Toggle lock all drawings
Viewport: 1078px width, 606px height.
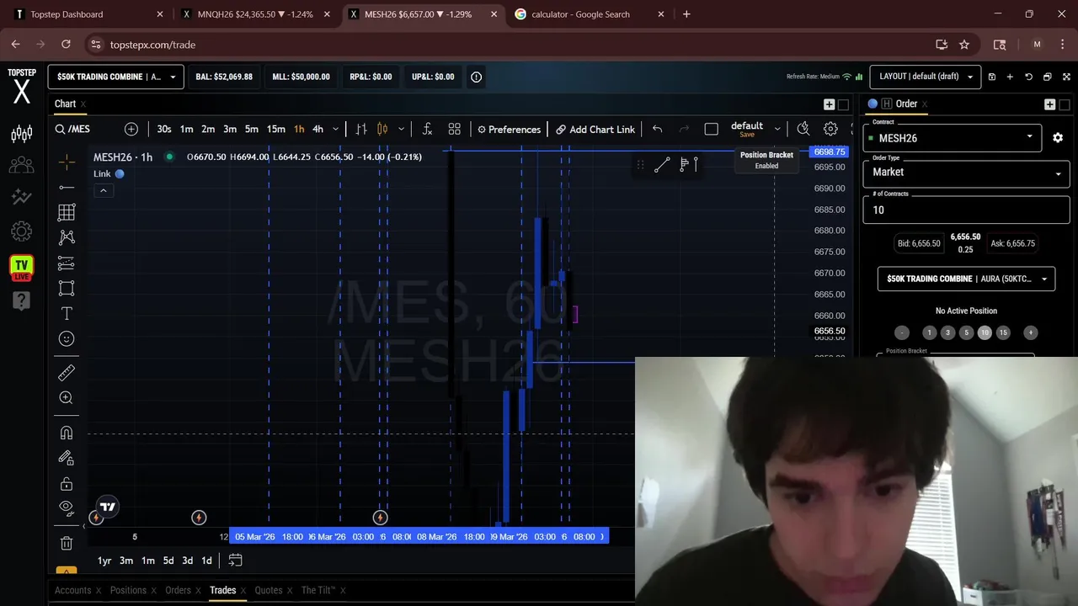tap(67, 484)
